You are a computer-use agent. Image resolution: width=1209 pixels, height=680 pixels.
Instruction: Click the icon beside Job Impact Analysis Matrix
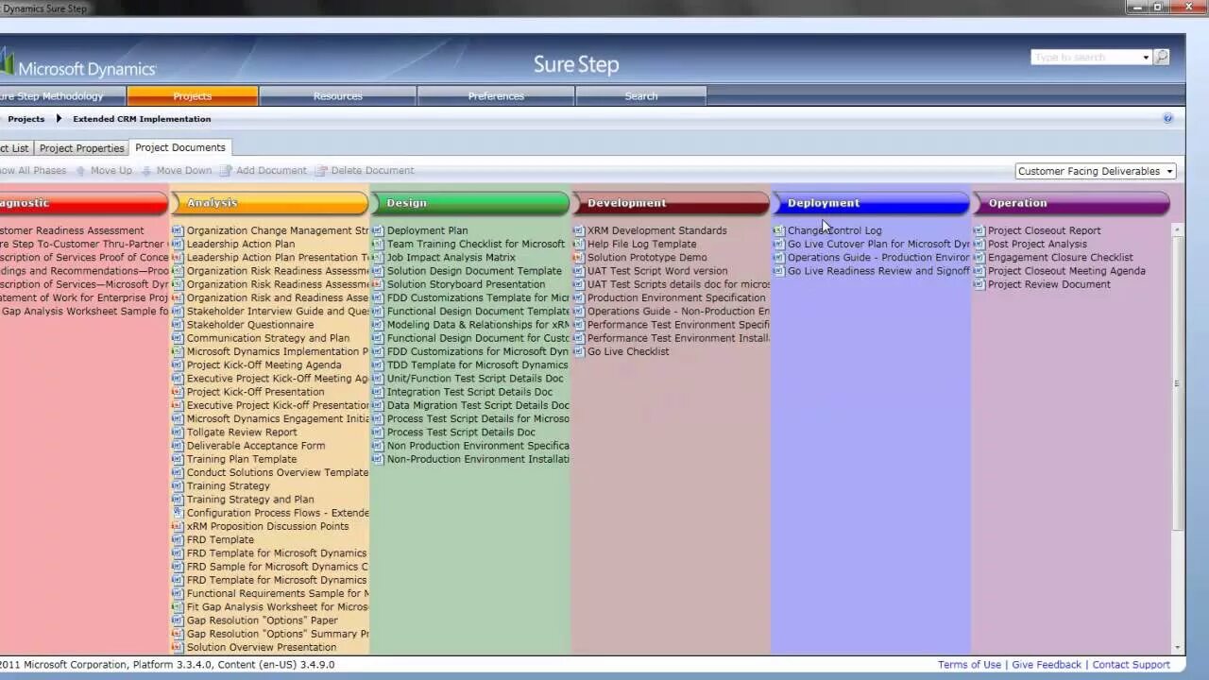point(378,257)
